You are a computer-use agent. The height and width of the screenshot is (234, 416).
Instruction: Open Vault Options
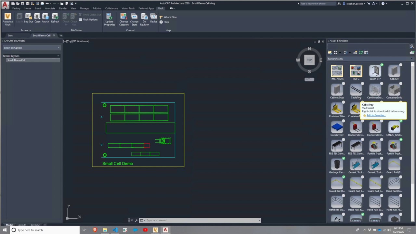pyautogui.click(x=88, y=19)
